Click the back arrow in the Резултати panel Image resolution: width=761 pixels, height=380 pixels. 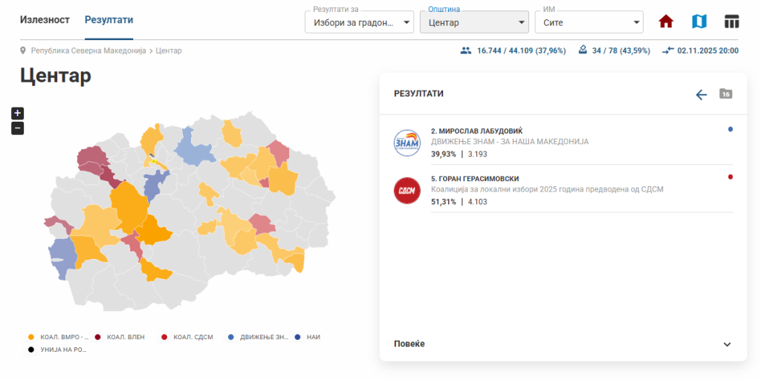[701, 94]
